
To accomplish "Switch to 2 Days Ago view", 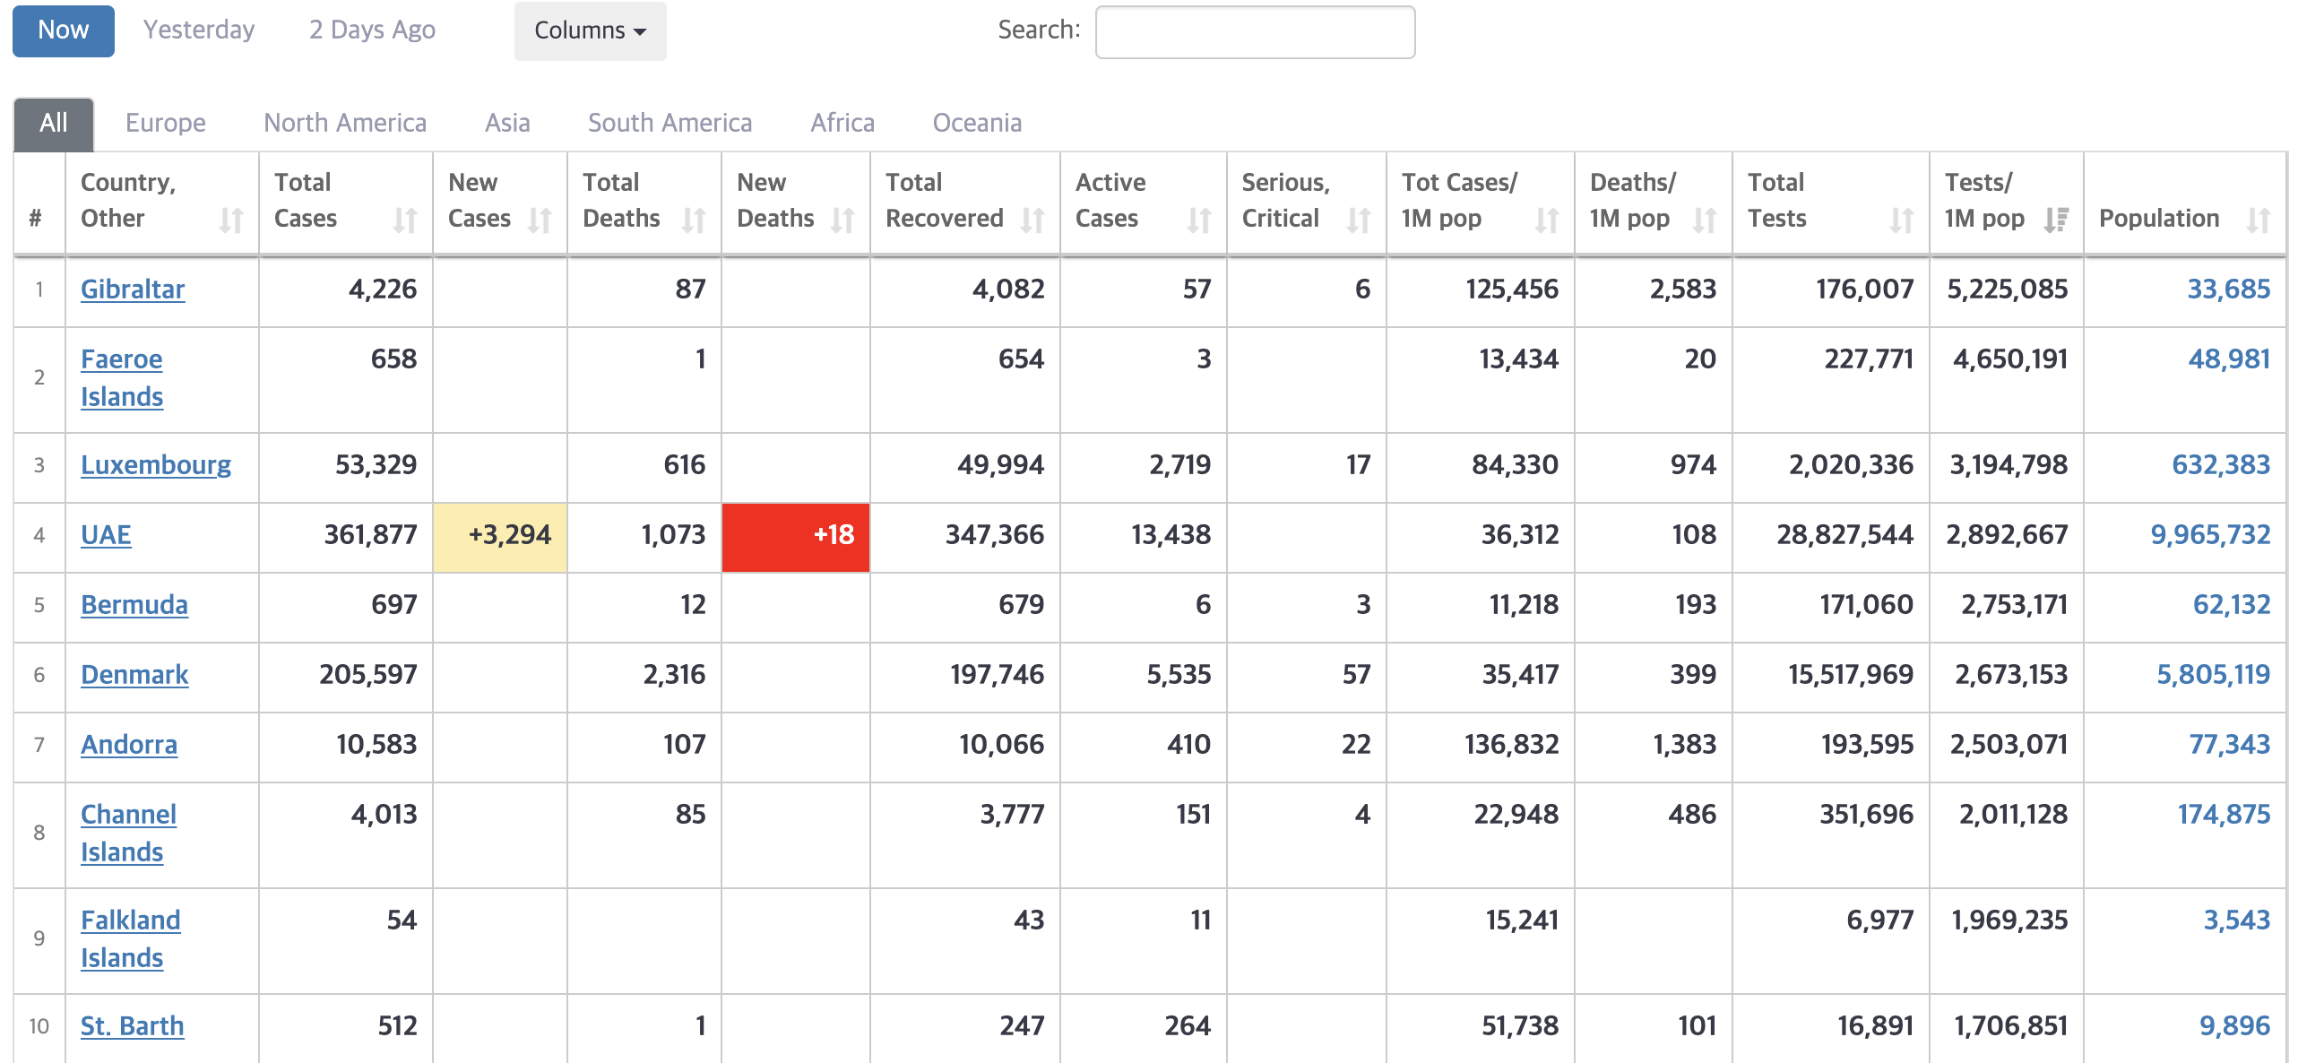I will [x=372, y=30].
